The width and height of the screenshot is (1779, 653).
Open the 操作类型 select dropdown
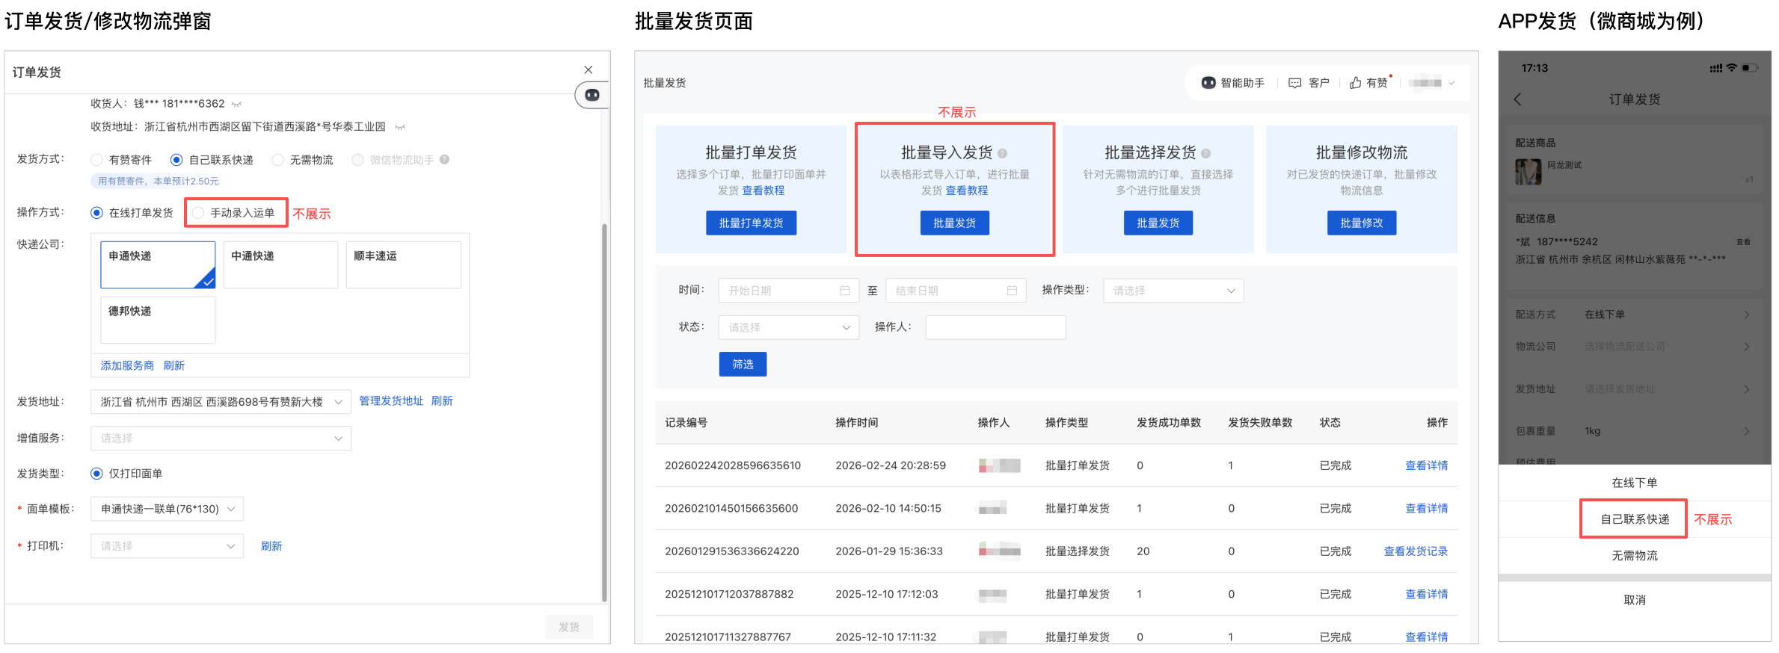[x=1173, y=291]
